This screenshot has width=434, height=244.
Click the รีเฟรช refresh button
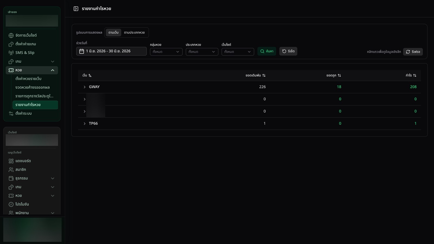pyautogui.click(x=413, y=52)
